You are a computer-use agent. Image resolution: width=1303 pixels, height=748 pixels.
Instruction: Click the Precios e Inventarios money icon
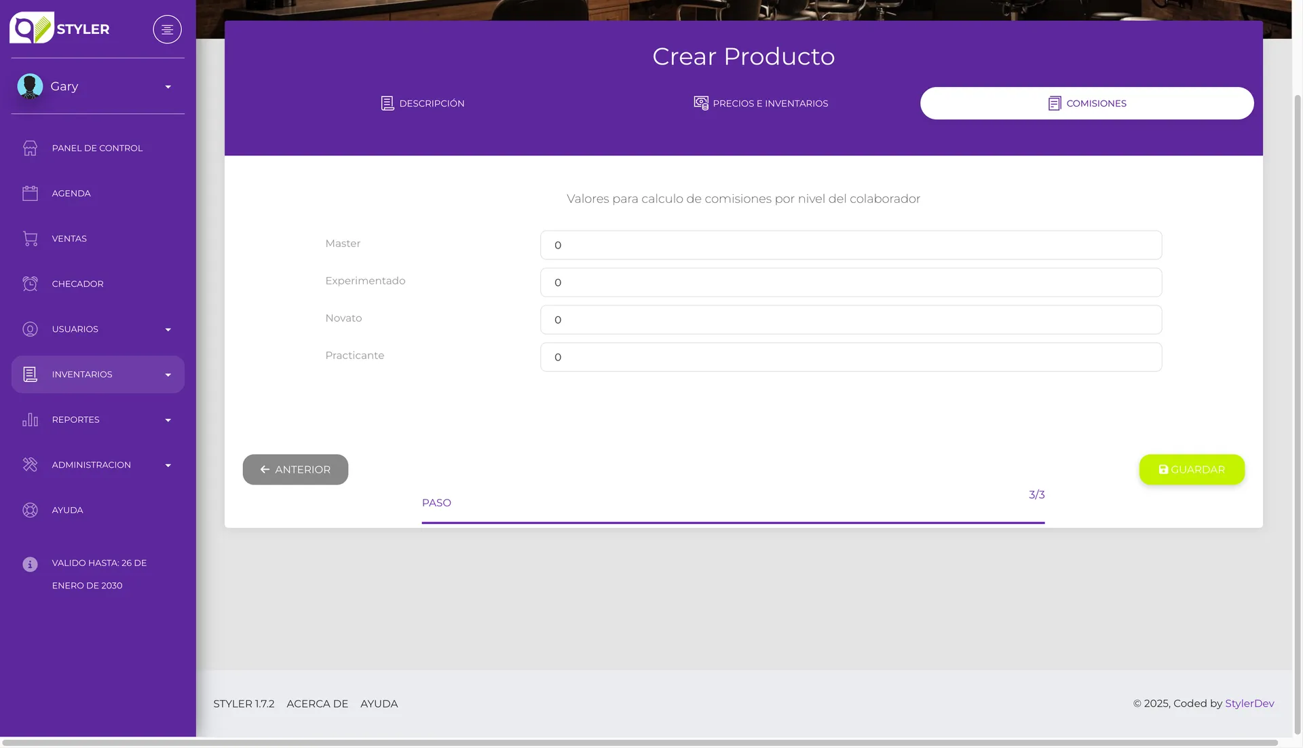coord(701,103)
